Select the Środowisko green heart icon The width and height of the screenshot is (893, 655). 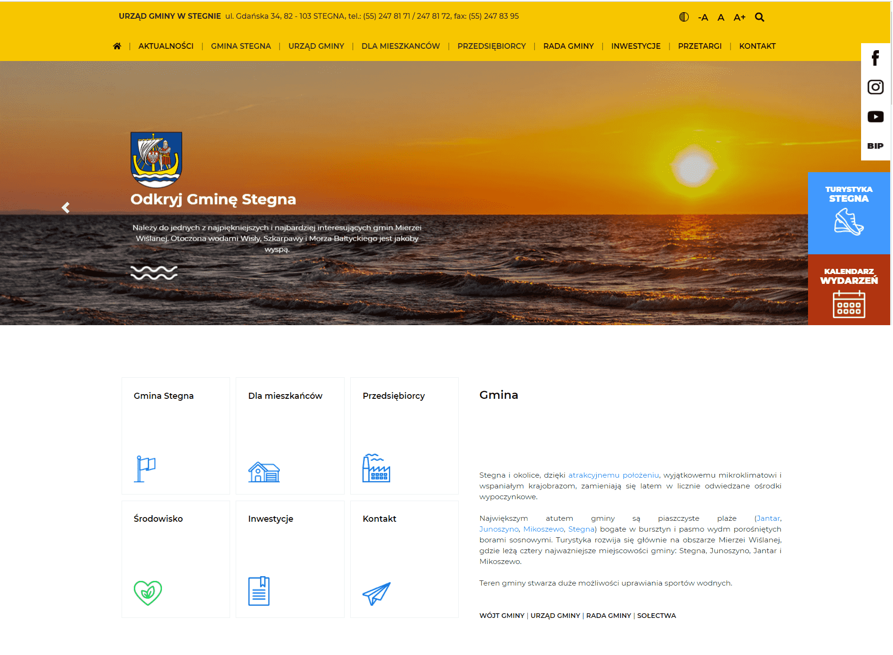(x=147, y=591)
